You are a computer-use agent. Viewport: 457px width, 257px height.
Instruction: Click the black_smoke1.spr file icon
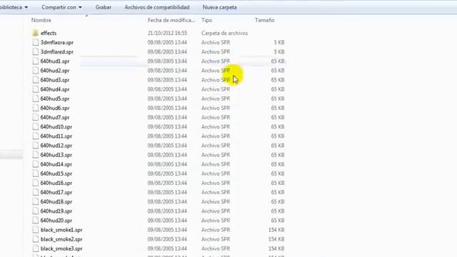(36, 230)
